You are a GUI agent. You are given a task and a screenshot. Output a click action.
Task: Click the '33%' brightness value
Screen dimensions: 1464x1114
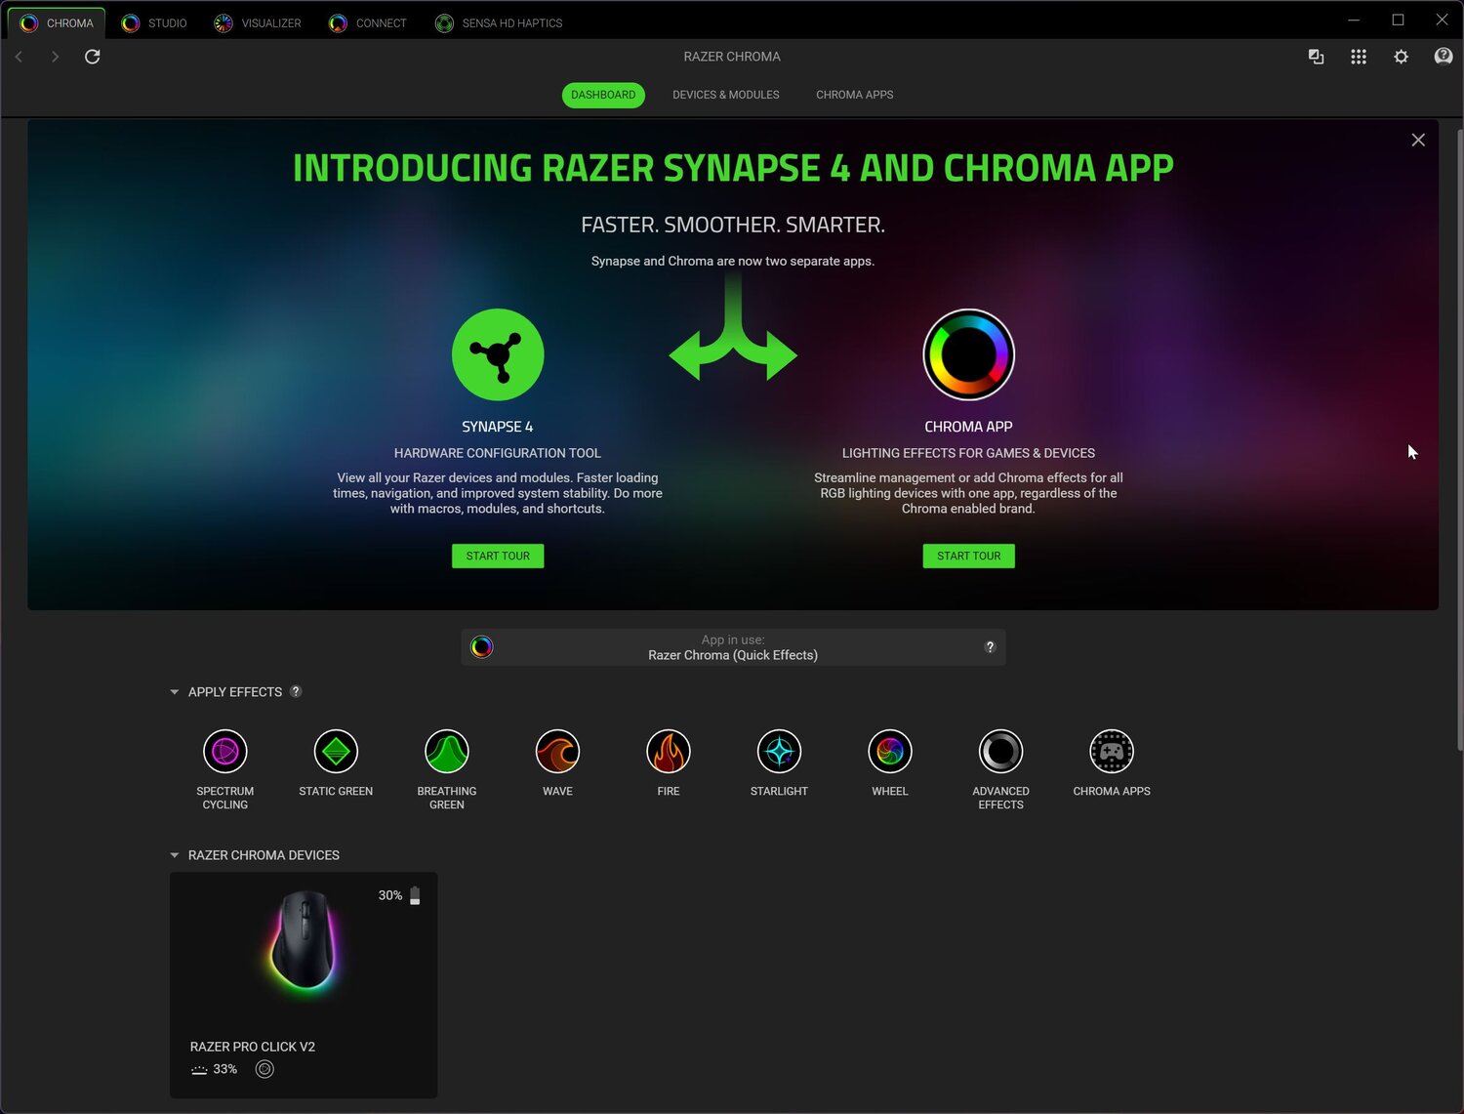[225, 1070]
